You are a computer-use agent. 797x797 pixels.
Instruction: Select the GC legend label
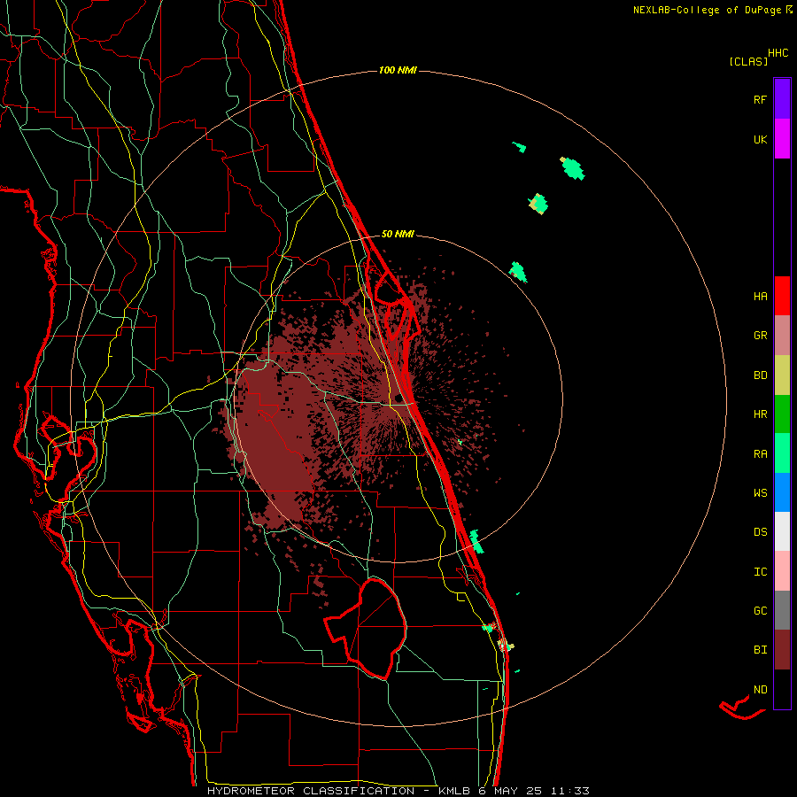click(760, 611)
